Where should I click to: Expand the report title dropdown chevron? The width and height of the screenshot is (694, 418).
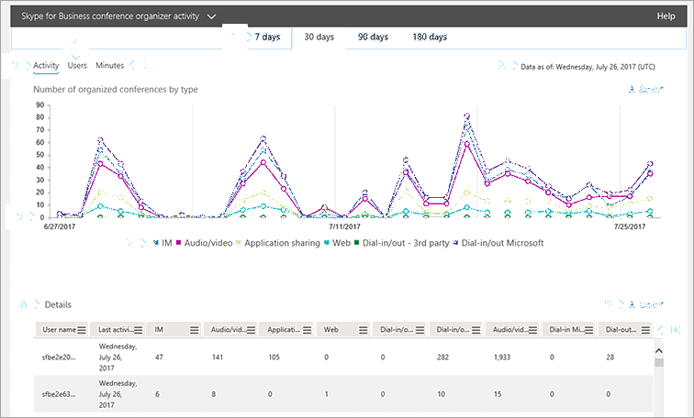(x=211, y=16)
